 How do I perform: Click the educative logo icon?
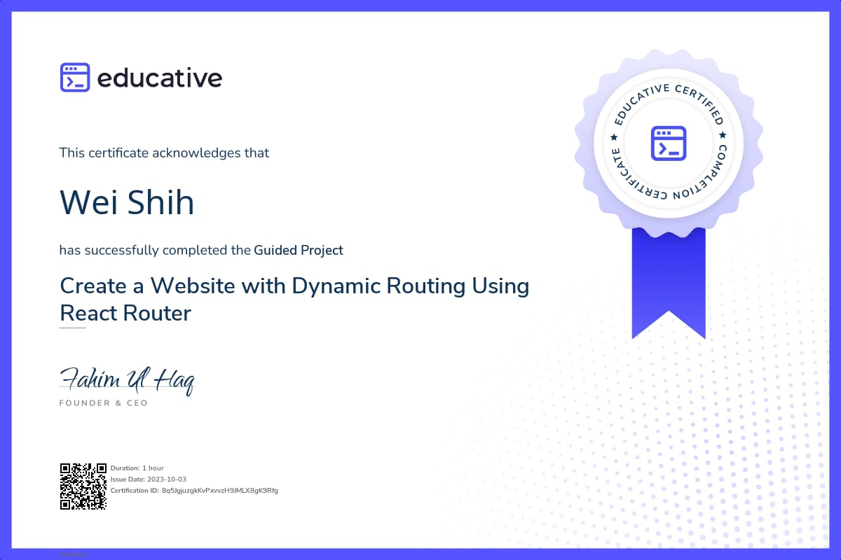(x=75, y=78)
